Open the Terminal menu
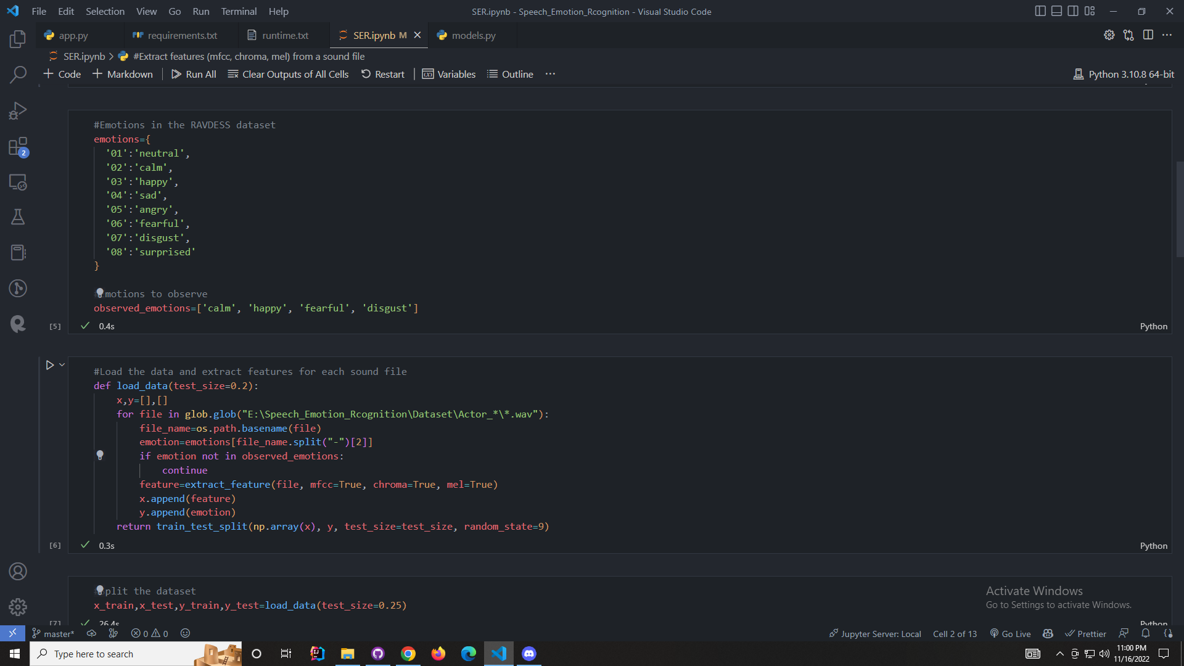This screenshot has width=1184, height=666. click(x=238, y=11)
